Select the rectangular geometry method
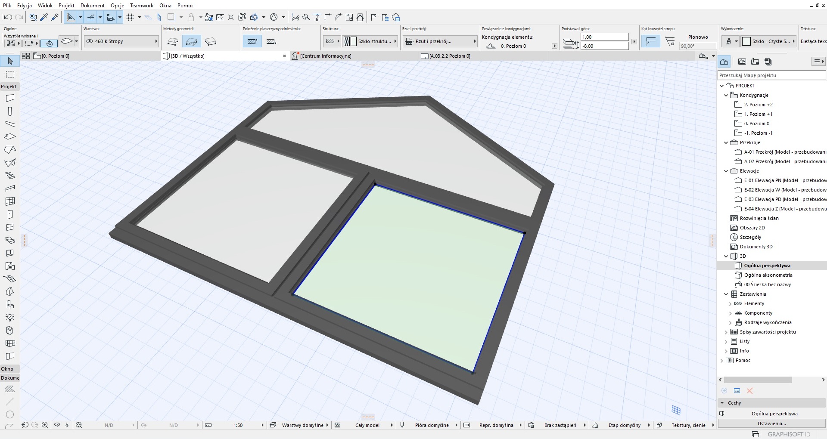Viewport: 827px width, 439px height. 192,41
